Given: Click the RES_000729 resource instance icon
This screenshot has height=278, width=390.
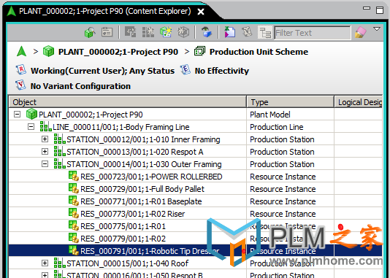Looking at the screenshot, I should (x=74, y=188).
